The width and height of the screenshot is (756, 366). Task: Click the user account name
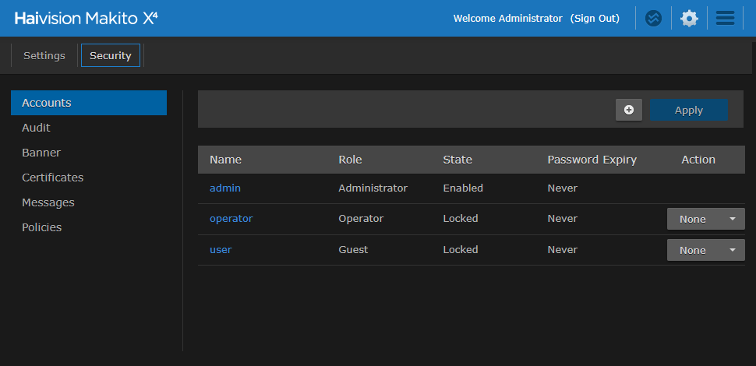point(221,250)
